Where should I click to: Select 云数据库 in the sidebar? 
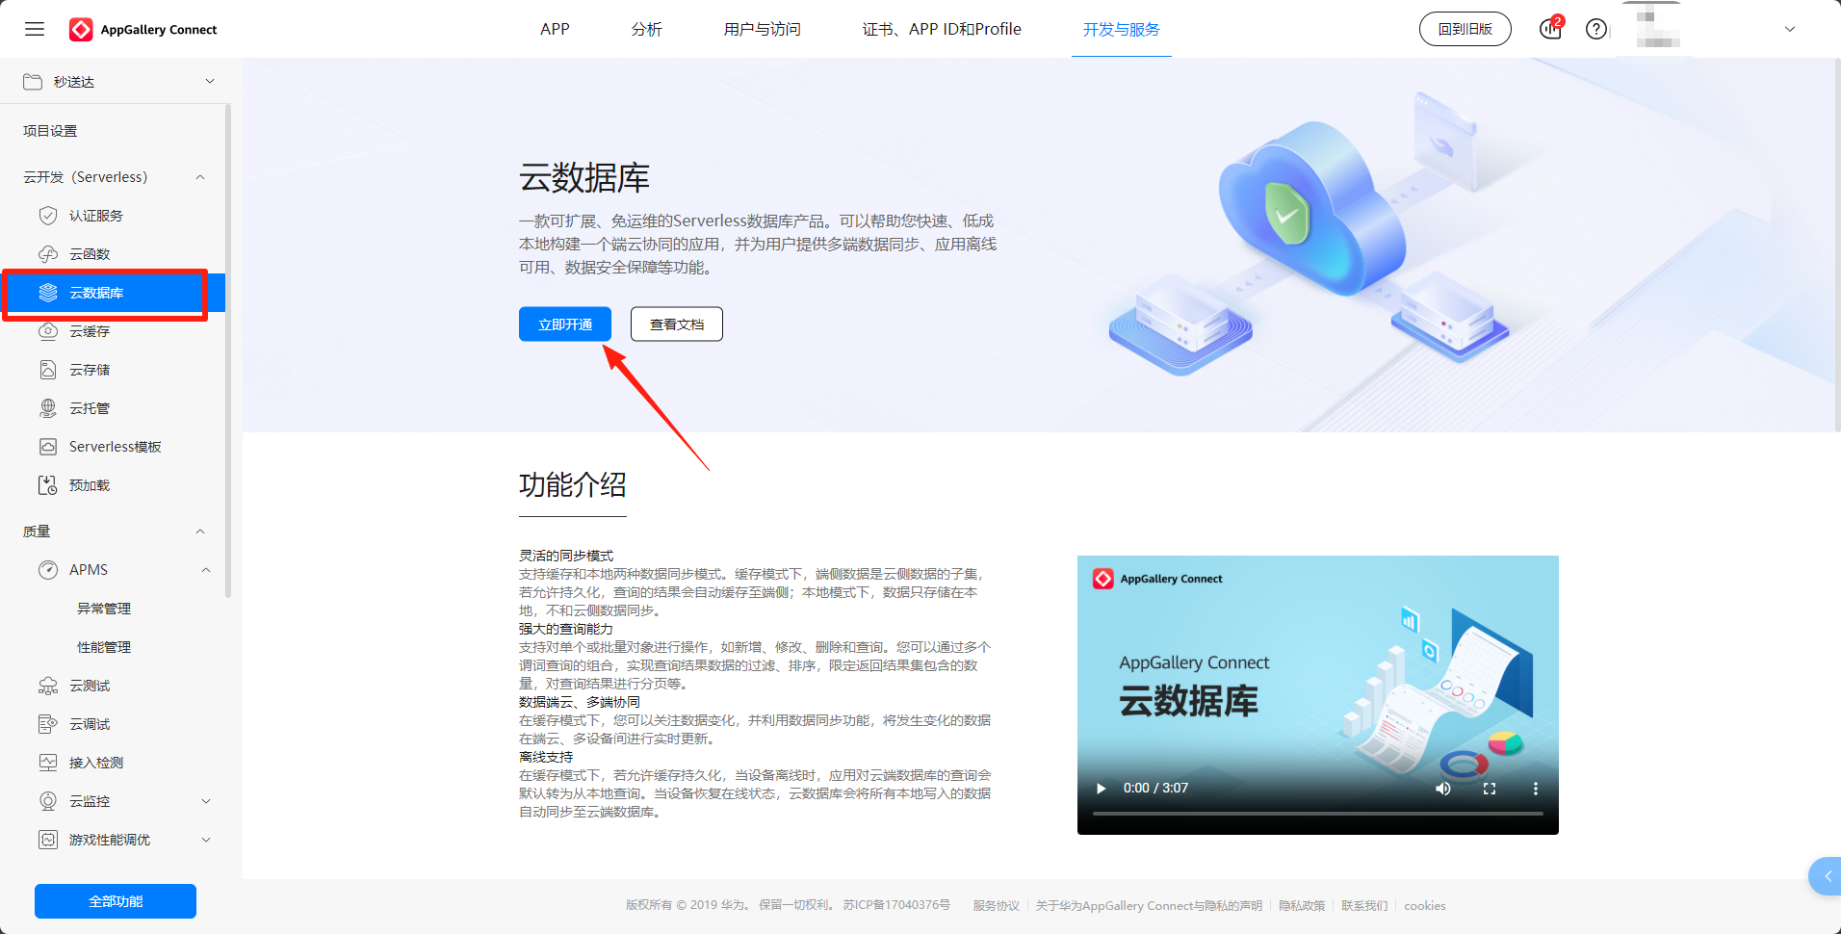click(114, 293)
